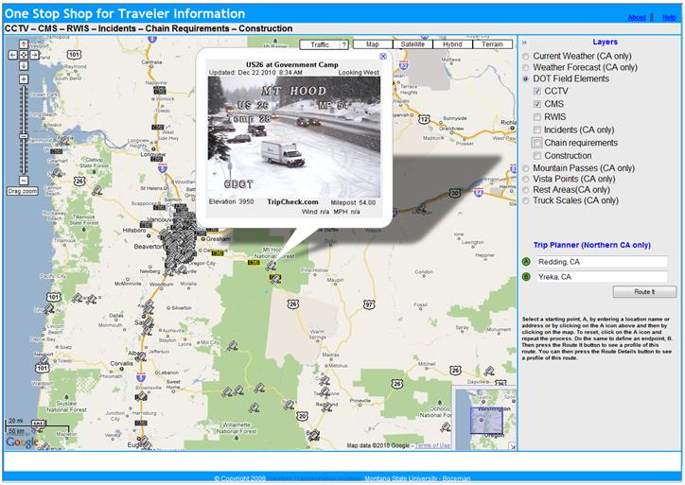685x485 pixels.
Task: Switch to the Terrain view
Action: (492, 44)
